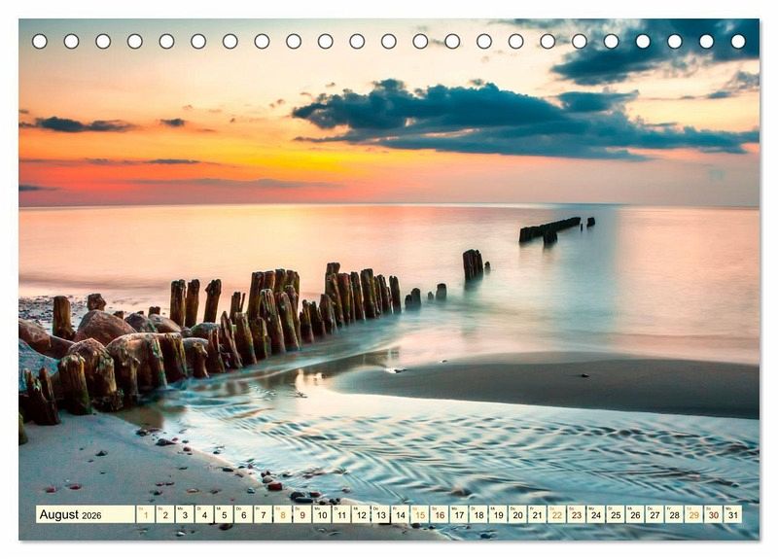Image resolution: width=778 pixels, height=559 pixels.
Task: Select the date cell 18
Action: (478, 514)
